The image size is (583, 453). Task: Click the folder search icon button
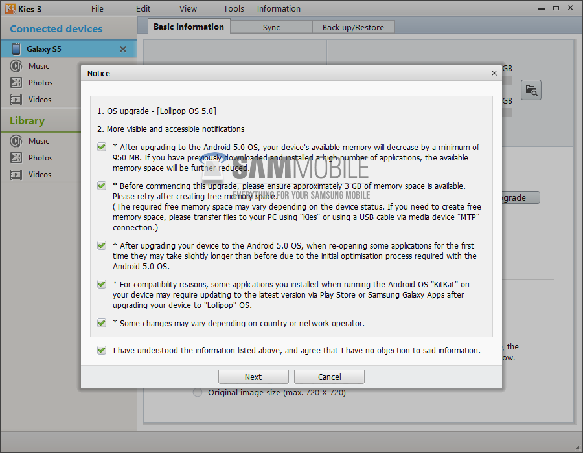pyautogui.click(x=531, y=90)
